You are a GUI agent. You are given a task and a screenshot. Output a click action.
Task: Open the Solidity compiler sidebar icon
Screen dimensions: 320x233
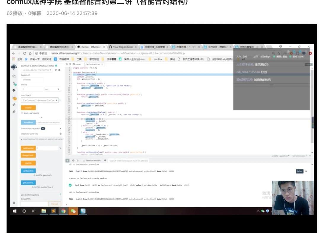point(14,83)
